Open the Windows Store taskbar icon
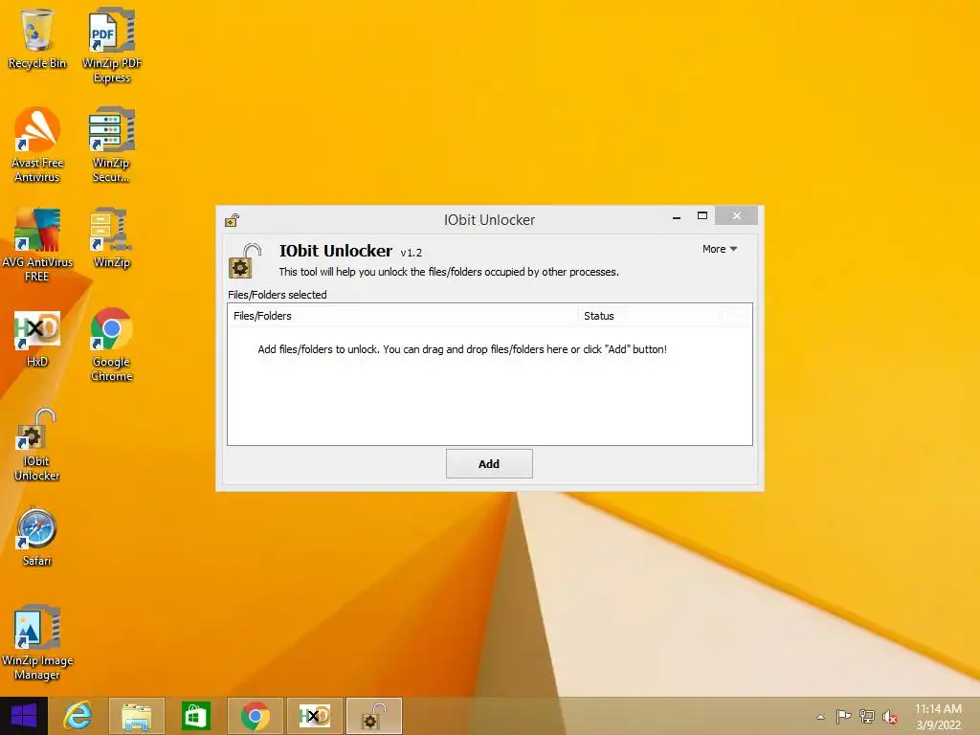This screenshot has height=735, width=980. tap(195, 716)
